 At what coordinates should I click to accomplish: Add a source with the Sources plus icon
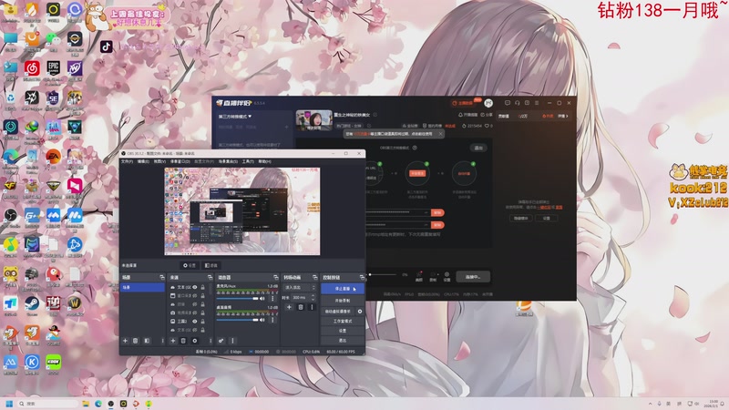[173, 341]
